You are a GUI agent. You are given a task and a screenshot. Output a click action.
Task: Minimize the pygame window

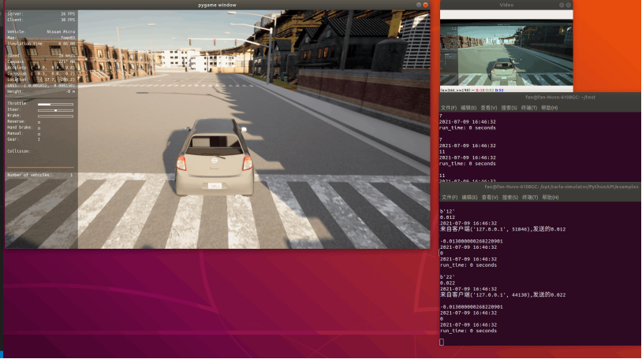pos(419,5)
